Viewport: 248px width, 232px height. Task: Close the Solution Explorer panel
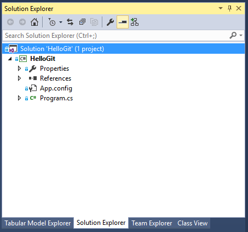click(239, 8)
